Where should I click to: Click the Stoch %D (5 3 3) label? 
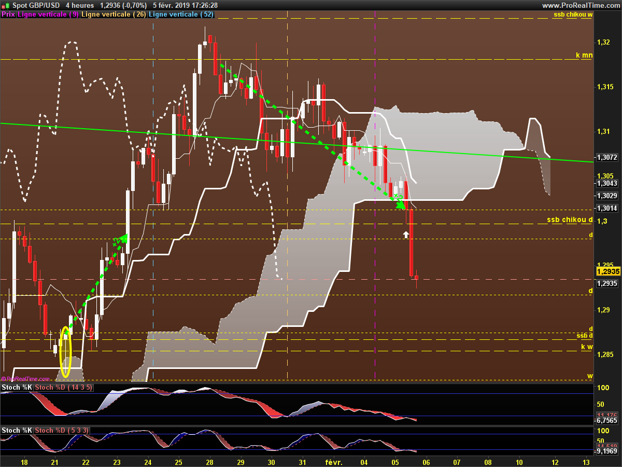point(62,430)
